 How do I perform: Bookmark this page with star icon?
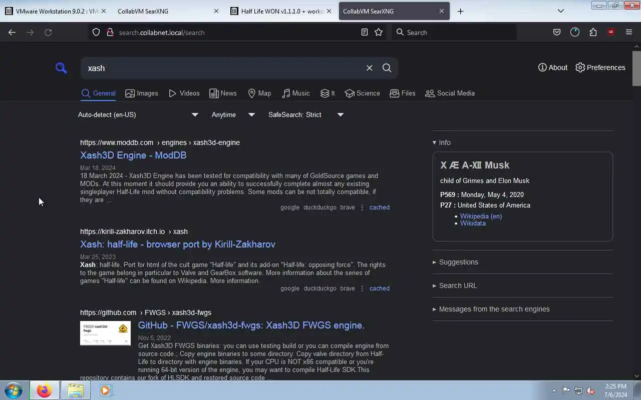[x=379, y=32]
